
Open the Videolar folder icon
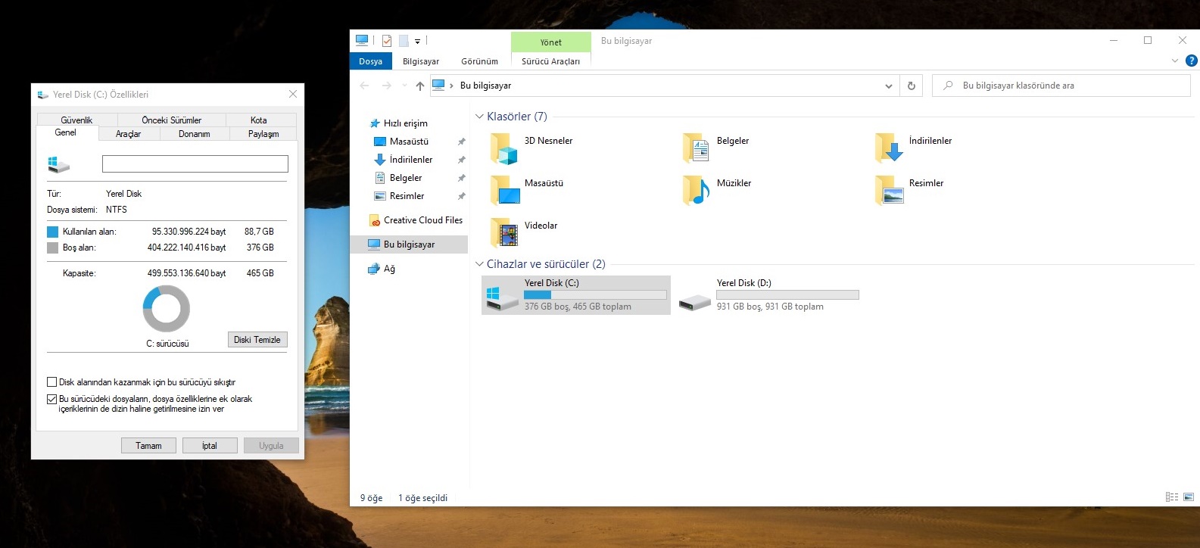click(x=503, y=233)
